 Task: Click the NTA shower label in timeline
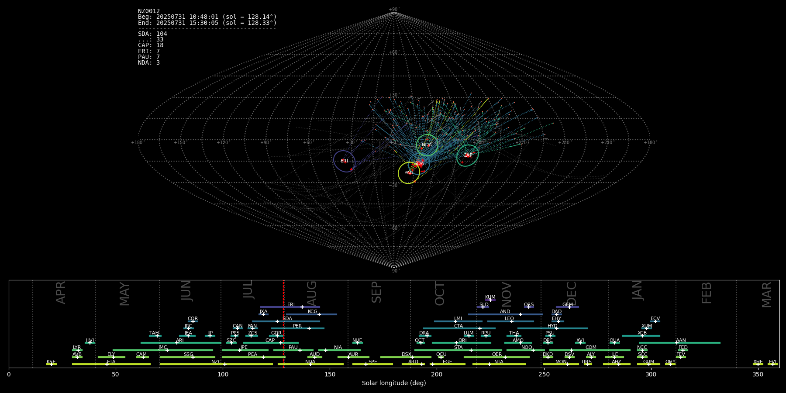click(499, 362)
